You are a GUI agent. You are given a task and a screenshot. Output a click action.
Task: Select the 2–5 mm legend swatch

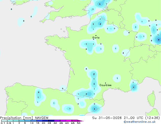click(22, 121)
